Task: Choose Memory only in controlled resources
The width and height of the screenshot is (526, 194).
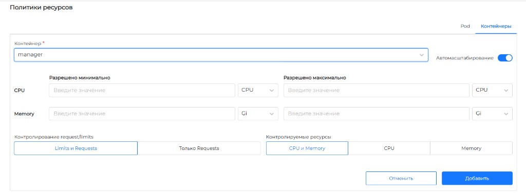Action: pos(472,148)
